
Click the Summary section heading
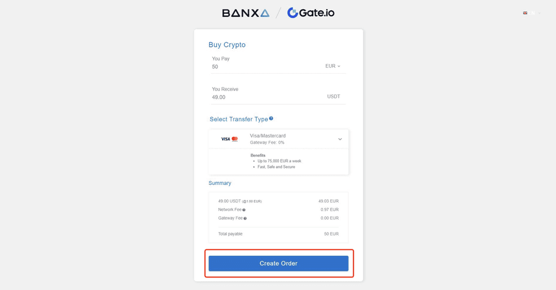[x=220, y=183]
